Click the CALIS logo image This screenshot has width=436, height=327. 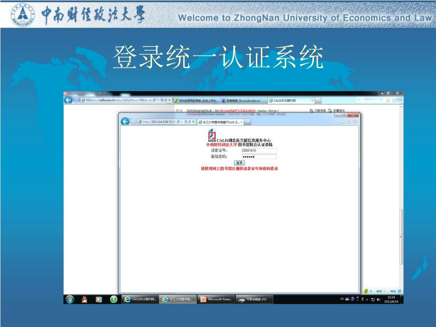click(x=212, y=135)
